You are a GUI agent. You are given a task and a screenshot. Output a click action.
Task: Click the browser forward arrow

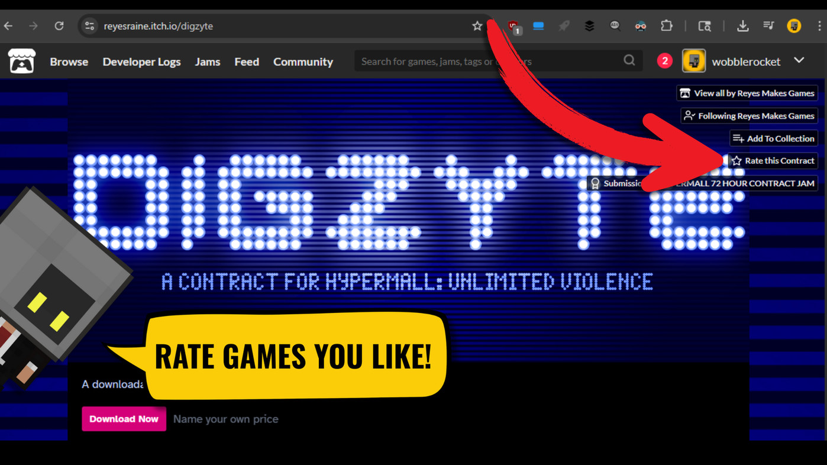pos(34,26)
